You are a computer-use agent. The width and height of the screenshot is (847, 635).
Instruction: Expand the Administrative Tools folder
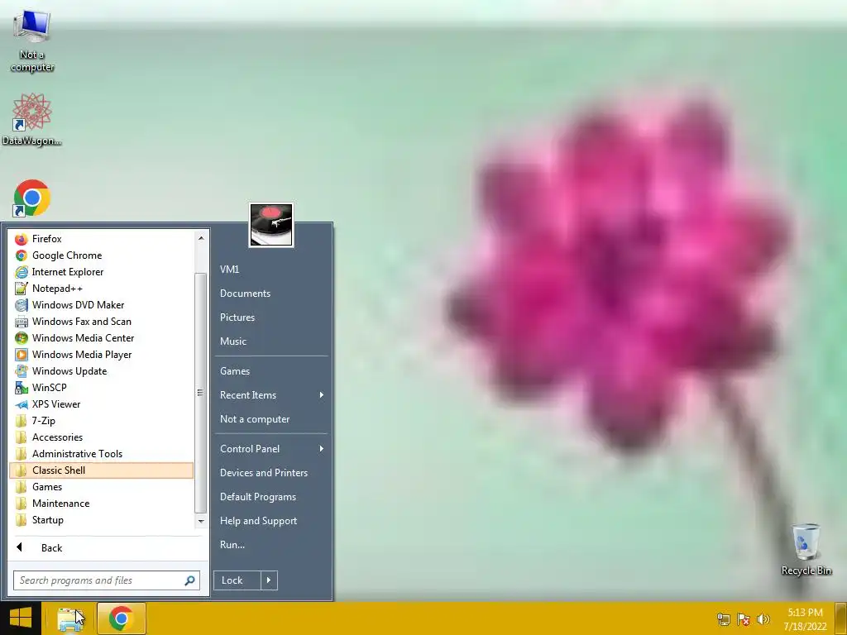pyautogui.click(x=101, y=454)
